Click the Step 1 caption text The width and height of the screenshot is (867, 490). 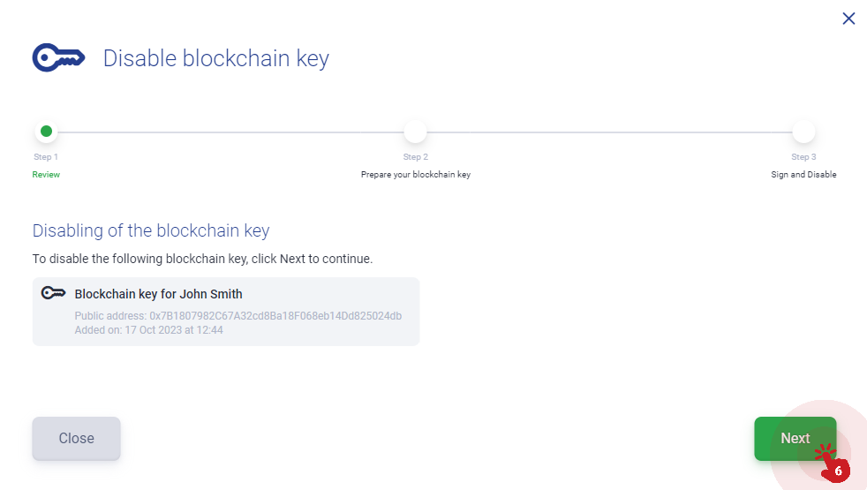[x=46, y=157]
